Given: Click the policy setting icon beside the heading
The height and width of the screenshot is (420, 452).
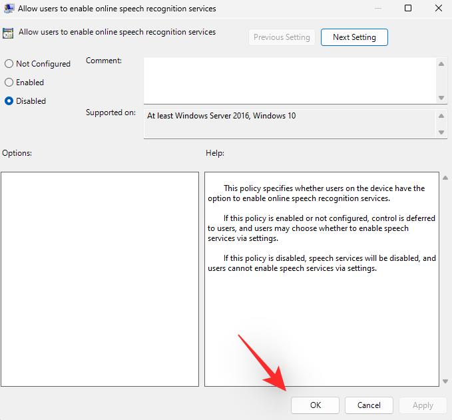Looking at the screenshot, I should point(8,33).
